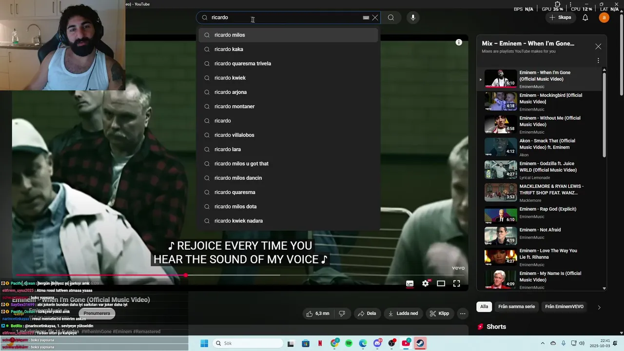The height and width of the screenshot is (351, 624).
Task: Choose suggestion "ricardo kwiek nadara"
Action: point(288,221)
